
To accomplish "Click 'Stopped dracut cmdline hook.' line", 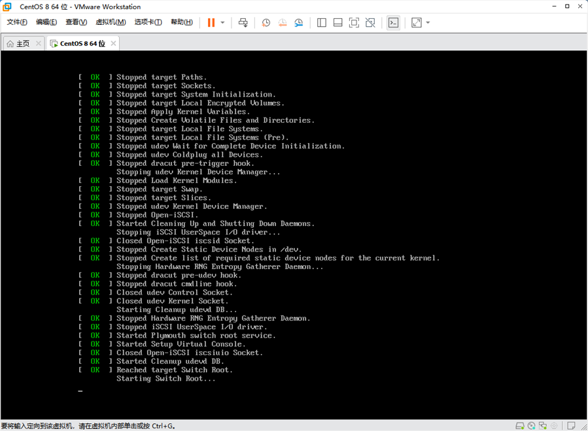I will [158, 284].
